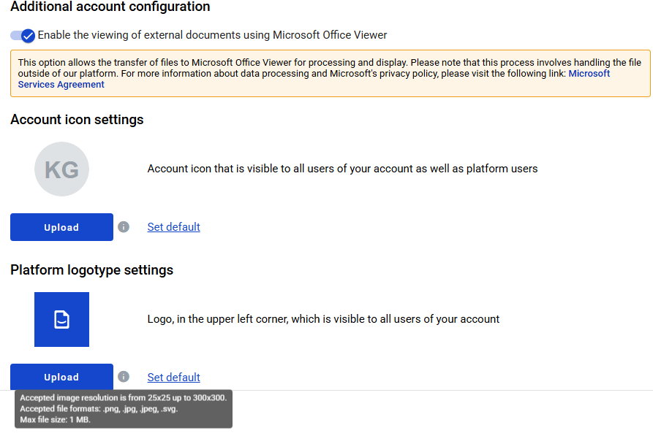Click the 'Accepted image resolution' tooltip line
The image size is (653, 444).
coord(124,398)
